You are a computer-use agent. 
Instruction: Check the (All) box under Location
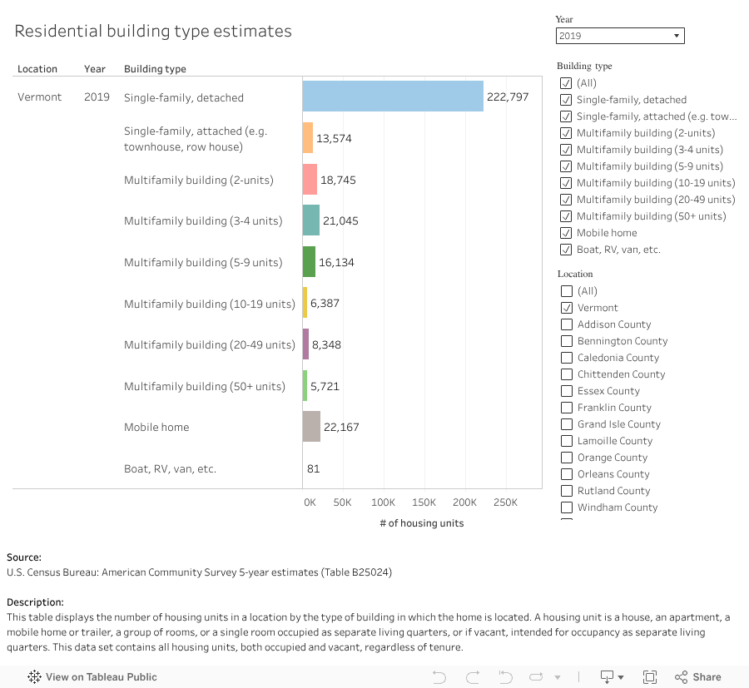(566, 290)
